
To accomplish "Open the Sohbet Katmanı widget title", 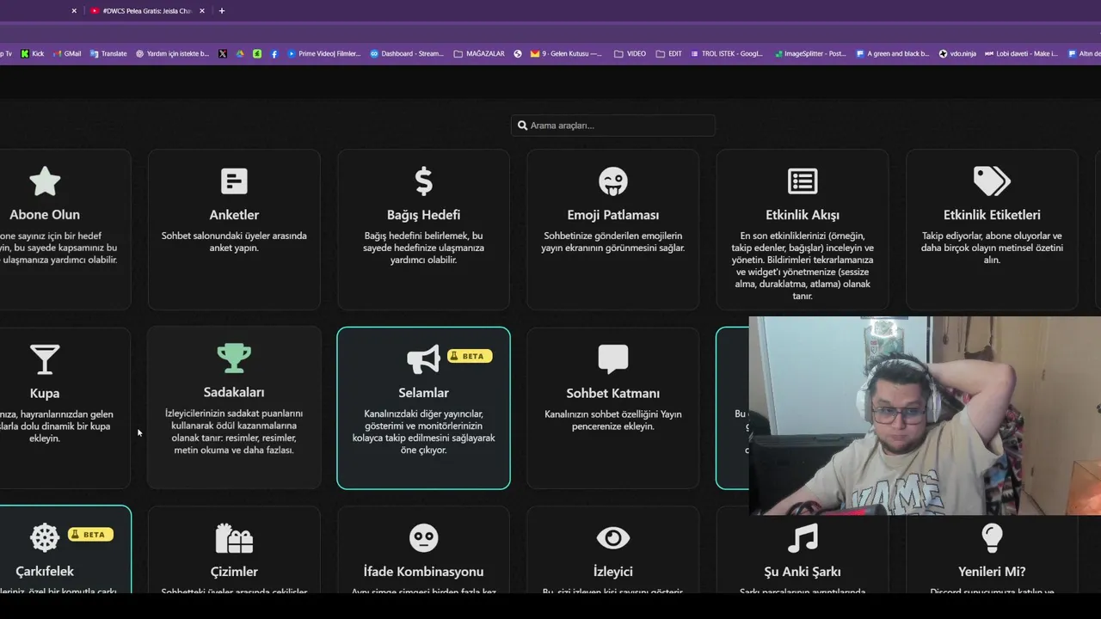I will coord(613,393).
